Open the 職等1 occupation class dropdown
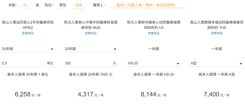Viewport: 245px width, 104px height. 146,5
